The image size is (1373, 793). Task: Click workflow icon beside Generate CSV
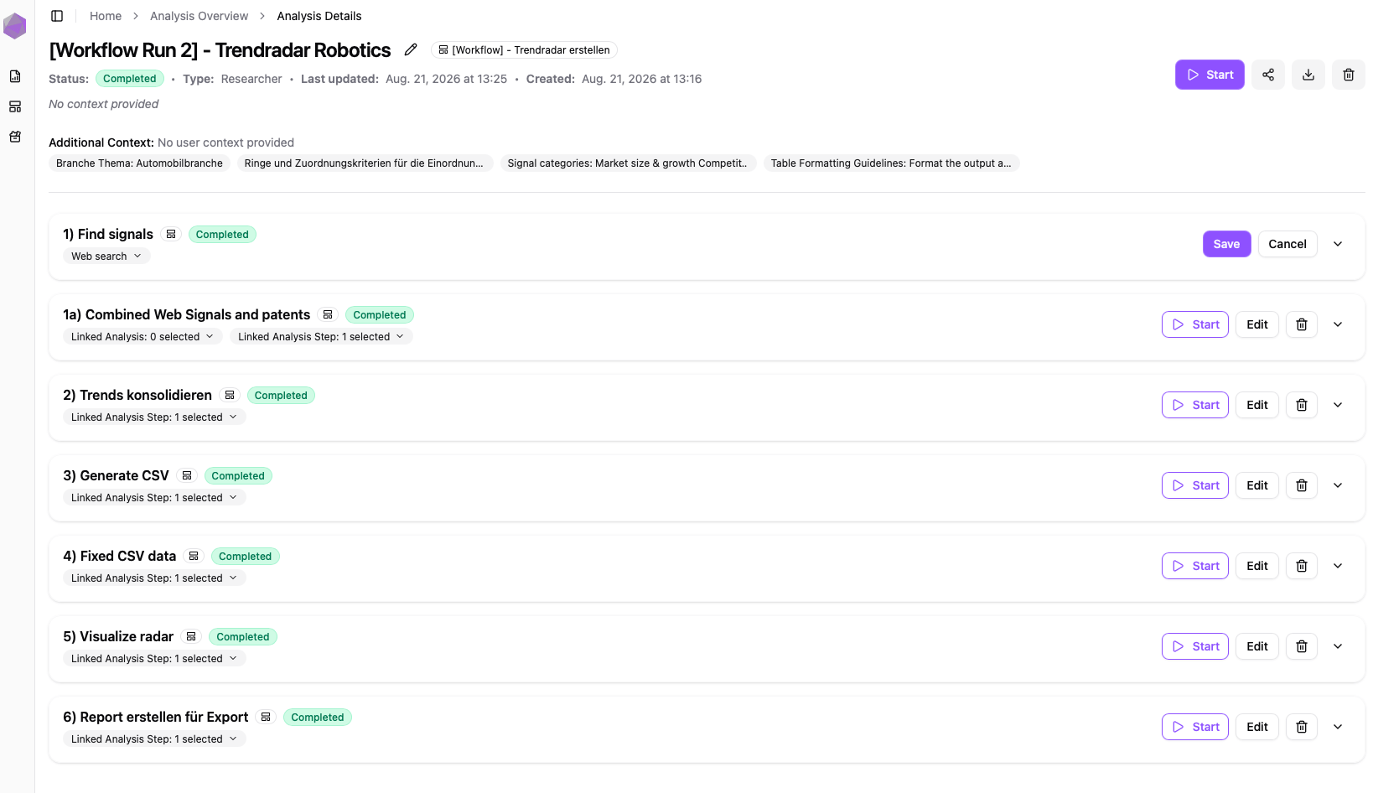point(187,476)
